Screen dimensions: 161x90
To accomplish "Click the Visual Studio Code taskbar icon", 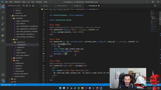I will click(x=101, y=88).
